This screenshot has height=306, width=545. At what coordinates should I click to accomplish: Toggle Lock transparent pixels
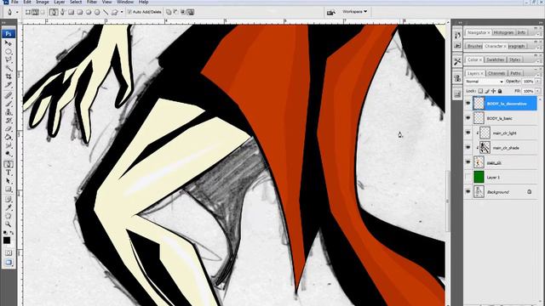(480, 91)
